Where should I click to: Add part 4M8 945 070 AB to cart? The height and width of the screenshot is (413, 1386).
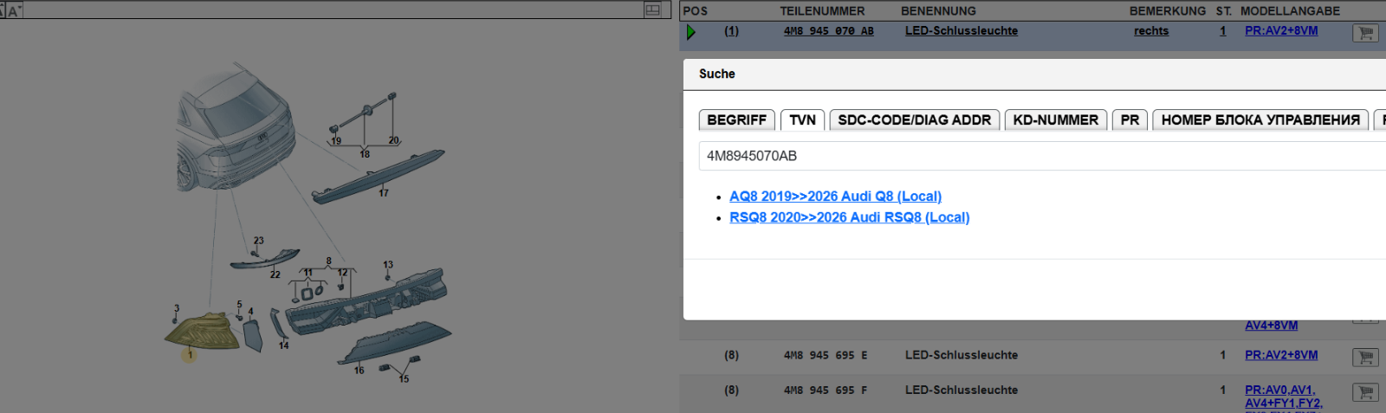(1365, 33)
